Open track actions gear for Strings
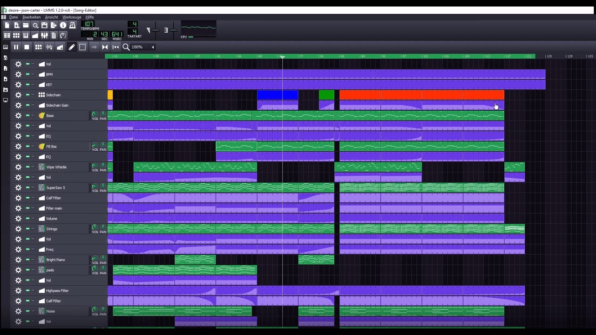 18,229
